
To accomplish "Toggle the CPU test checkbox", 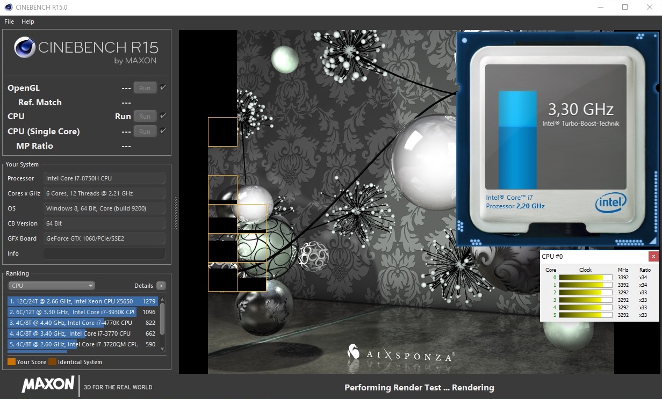I will coord(163,115).
